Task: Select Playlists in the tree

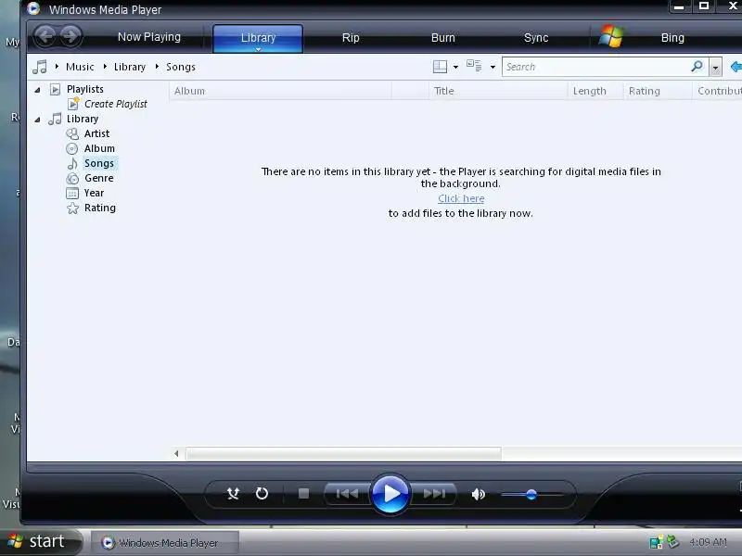Action: pyautogui.click(x=84, y=89)
